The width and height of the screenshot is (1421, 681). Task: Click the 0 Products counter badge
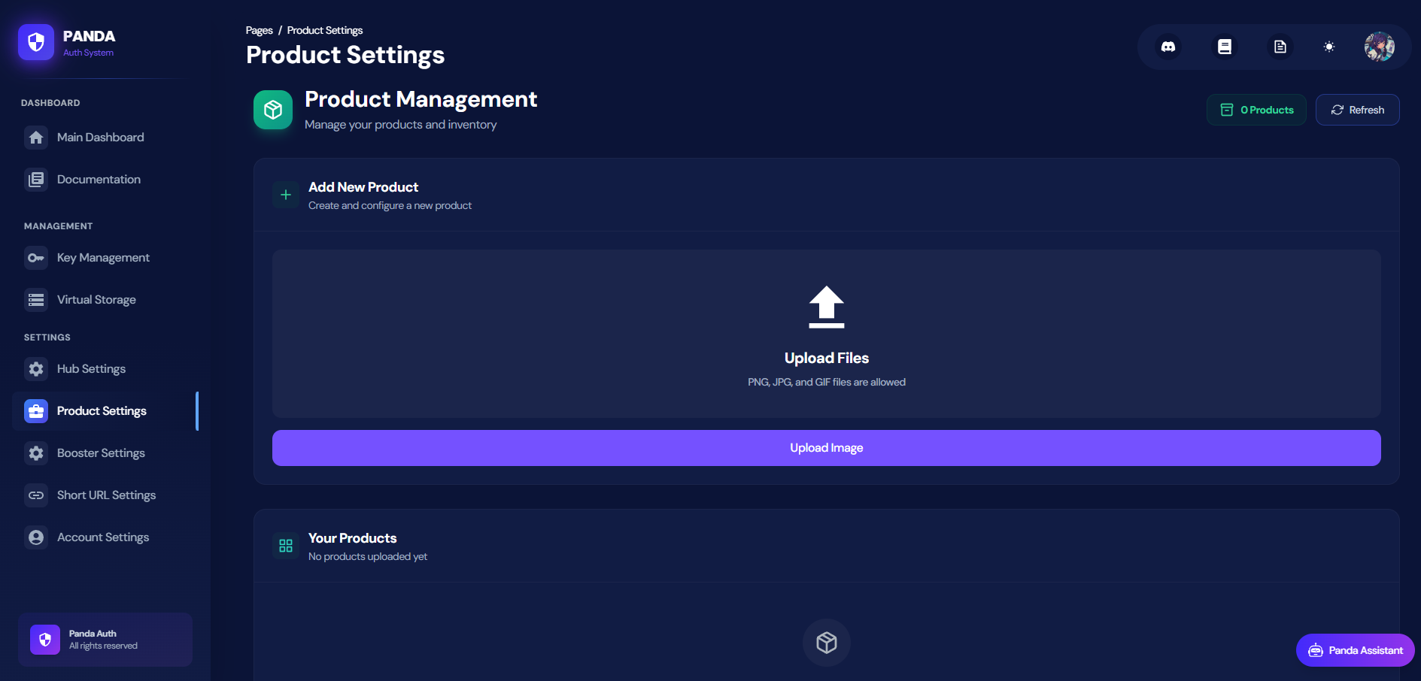tap(1256, 110)
